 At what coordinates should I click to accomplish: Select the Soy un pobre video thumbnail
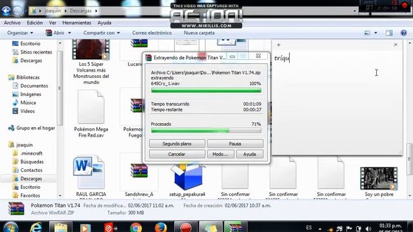click(379, 179)
